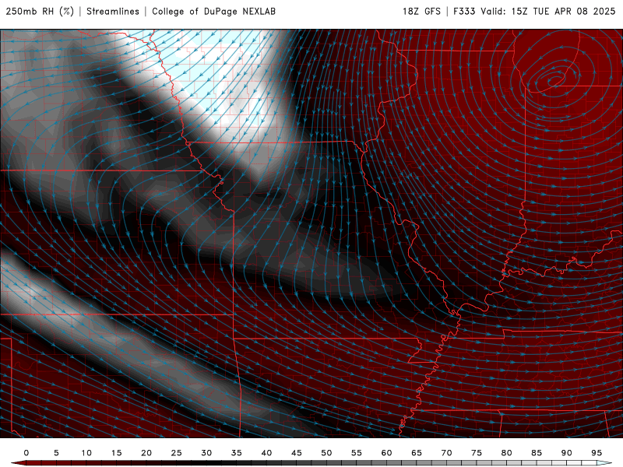Click the "60" colorbar label

(x=386, y=453)
